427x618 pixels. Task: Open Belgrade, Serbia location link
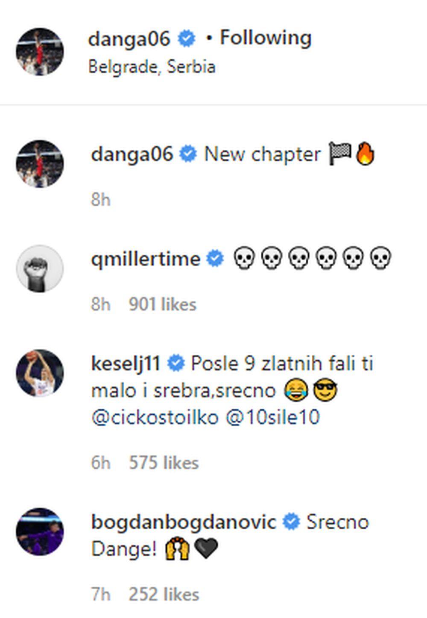(x=152, y=67)
